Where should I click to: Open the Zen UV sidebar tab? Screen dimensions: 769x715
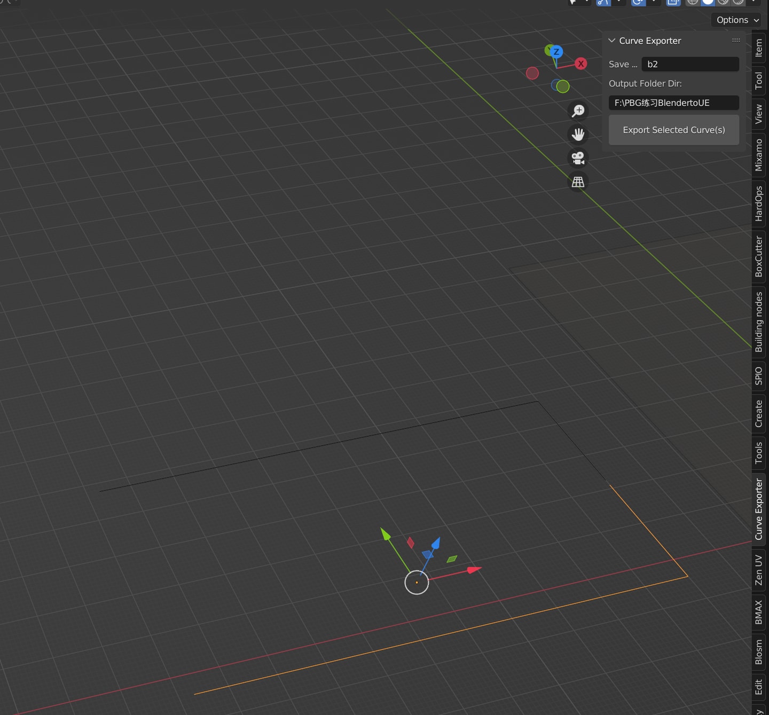(x=758, y=570)
